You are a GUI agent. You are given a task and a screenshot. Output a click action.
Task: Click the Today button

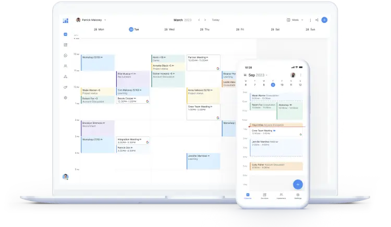(215, 20)
